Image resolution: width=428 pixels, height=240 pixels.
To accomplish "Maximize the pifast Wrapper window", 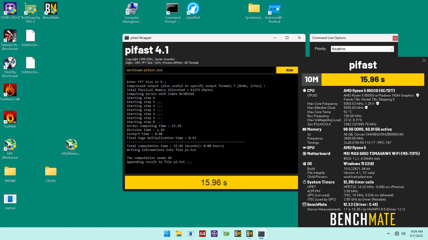I will point(287,38).
